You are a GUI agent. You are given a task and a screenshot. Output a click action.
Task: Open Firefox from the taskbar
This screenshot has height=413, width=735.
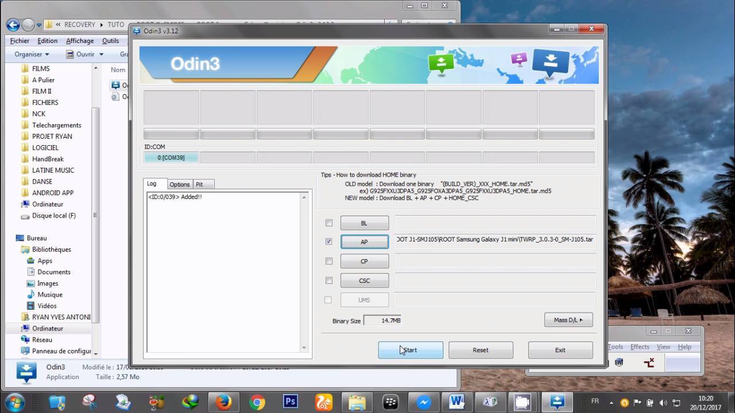click(223, 402)
